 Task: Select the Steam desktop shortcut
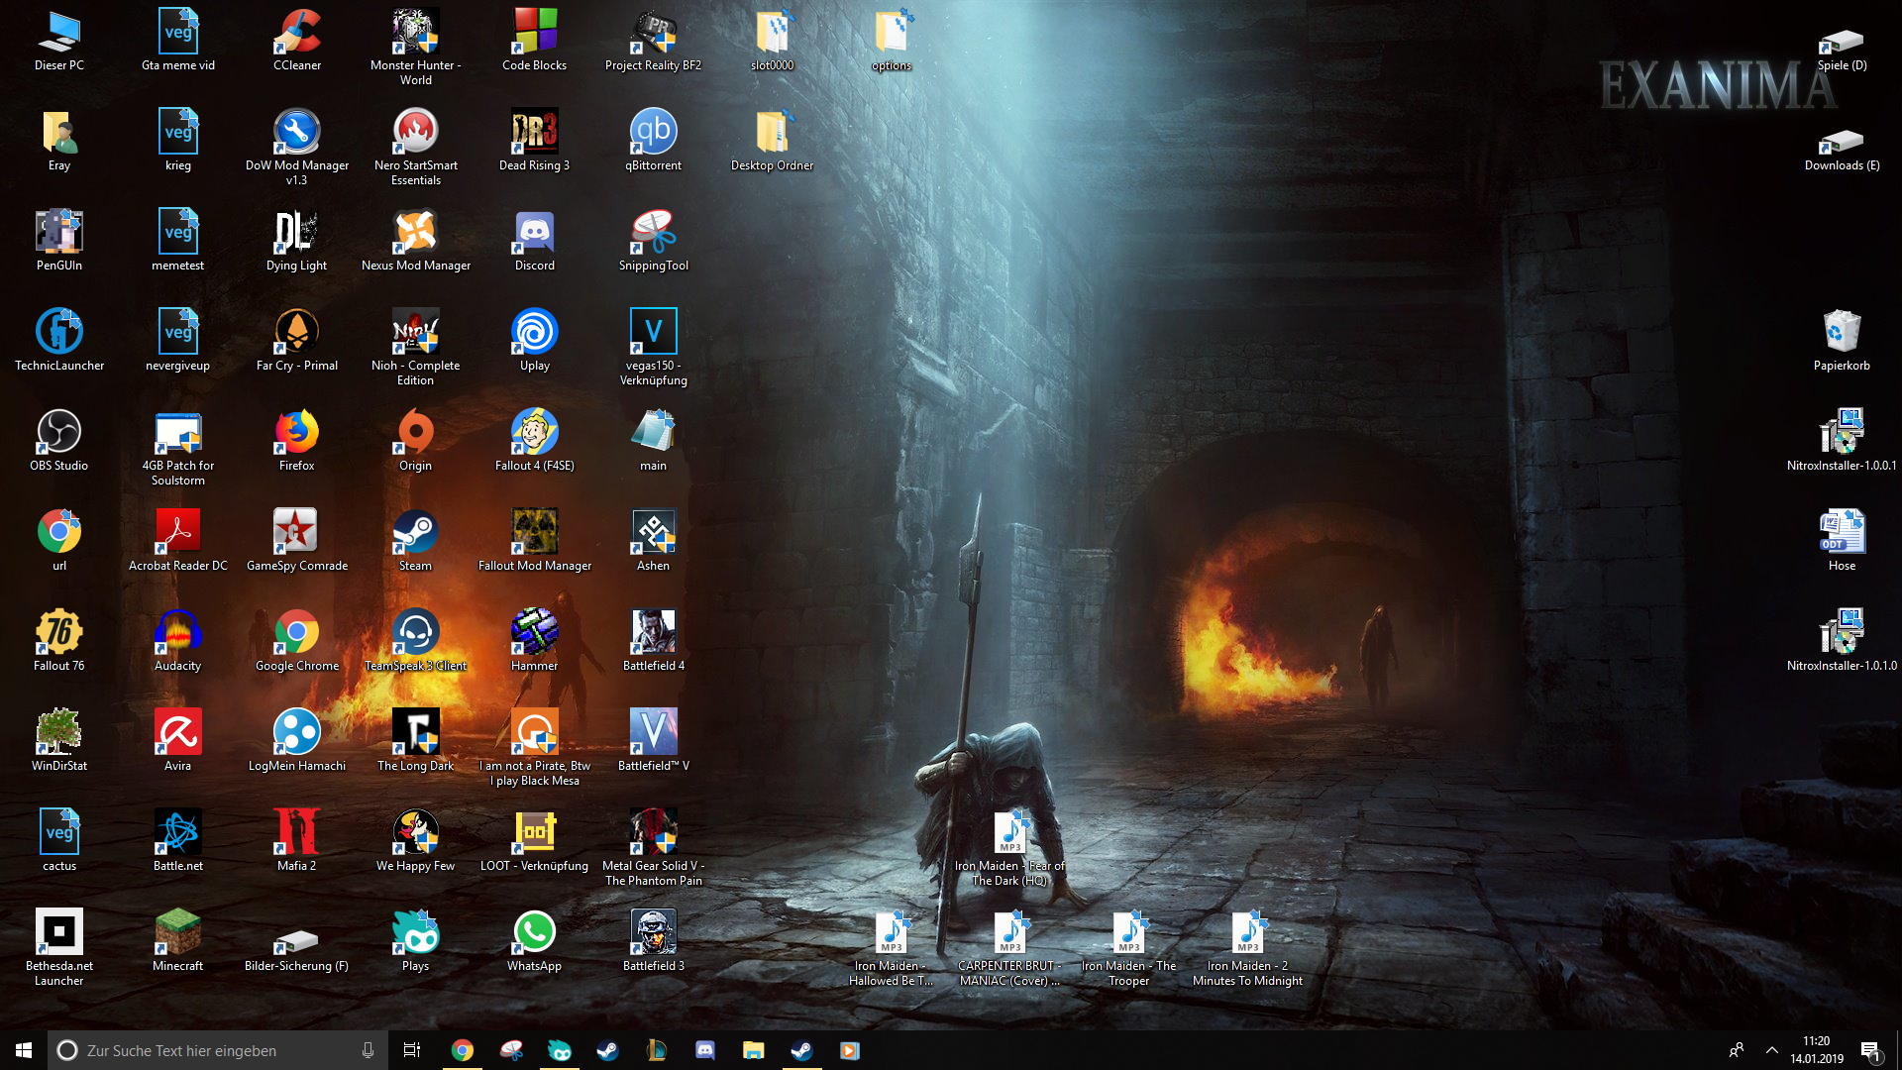(x=416, y=541)
